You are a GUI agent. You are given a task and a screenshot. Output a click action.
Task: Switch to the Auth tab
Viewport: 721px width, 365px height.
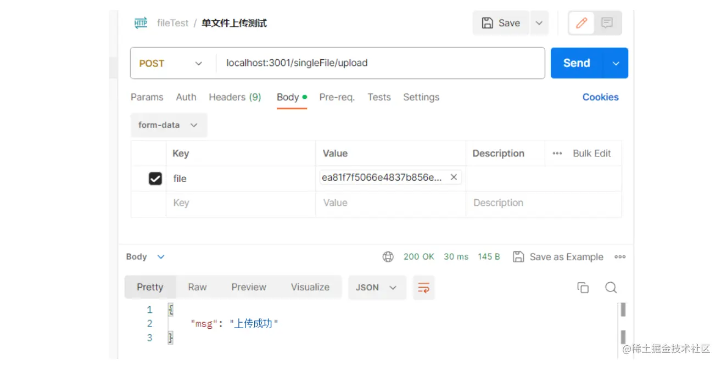186,97
